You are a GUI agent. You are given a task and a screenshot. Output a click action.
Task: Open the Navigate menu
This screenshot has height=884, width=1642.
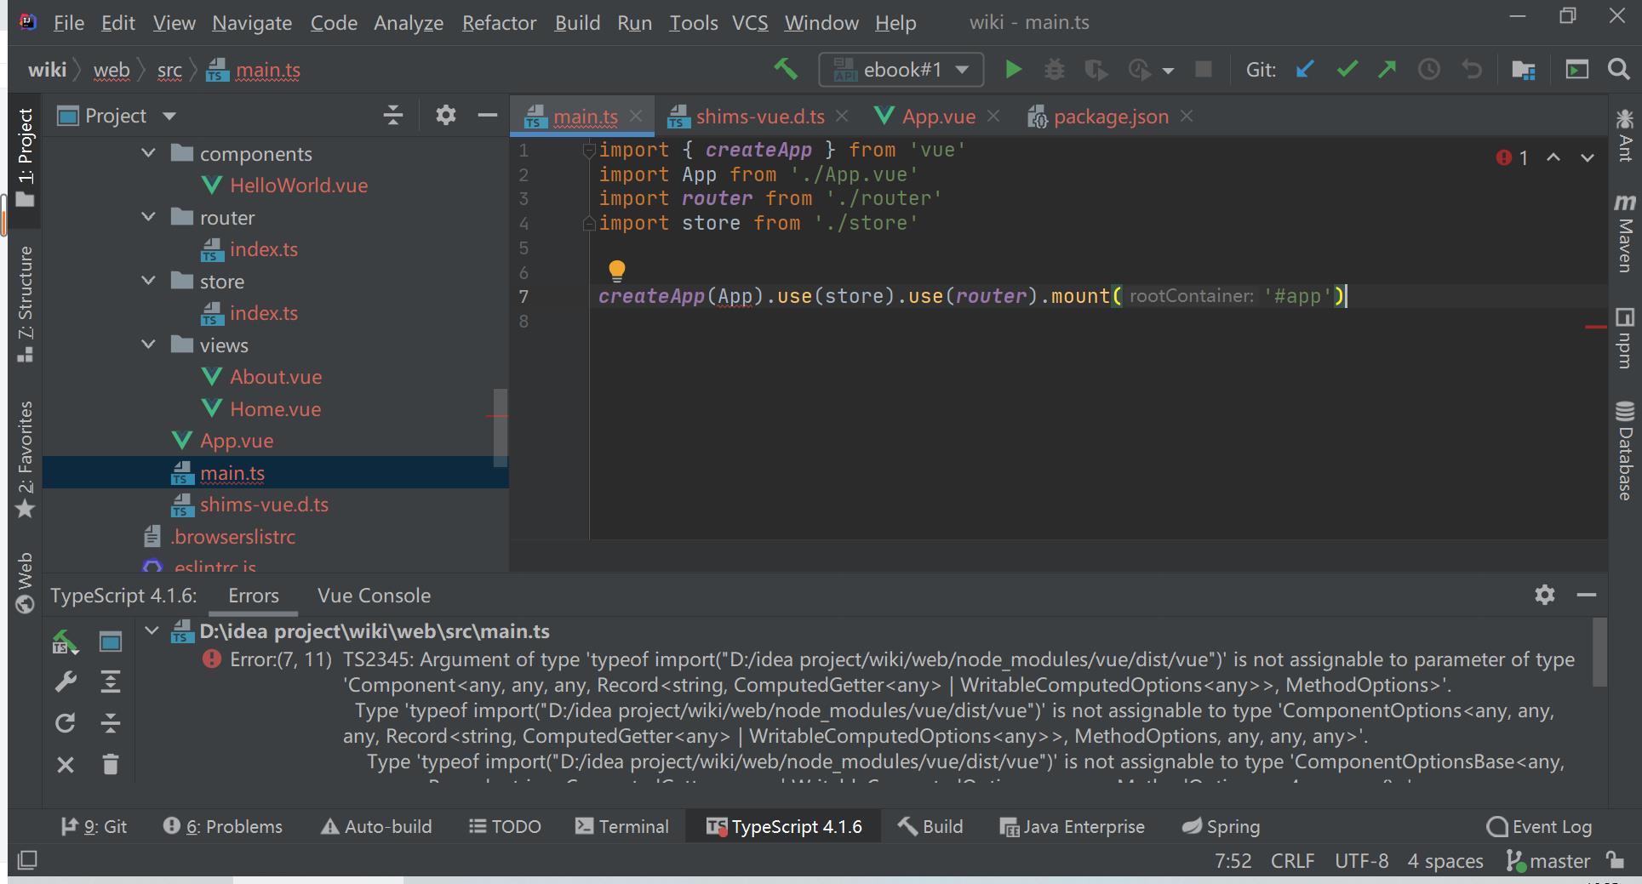pos(252,23)
